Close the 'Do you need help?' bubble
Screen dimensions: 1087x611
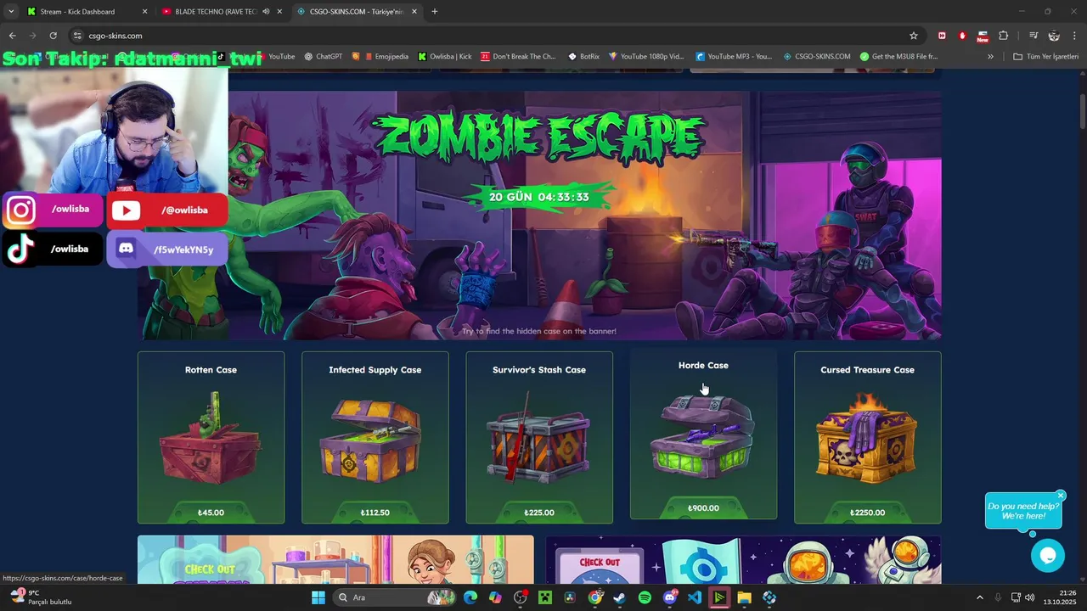coord(1061,496)
